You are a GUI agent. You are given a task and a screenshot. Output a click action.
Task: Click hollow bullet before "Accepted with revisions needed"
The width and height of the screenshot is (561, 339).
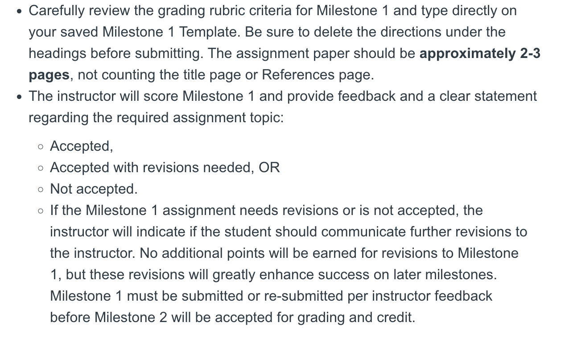pyautogui.click(x=41, y=168)
